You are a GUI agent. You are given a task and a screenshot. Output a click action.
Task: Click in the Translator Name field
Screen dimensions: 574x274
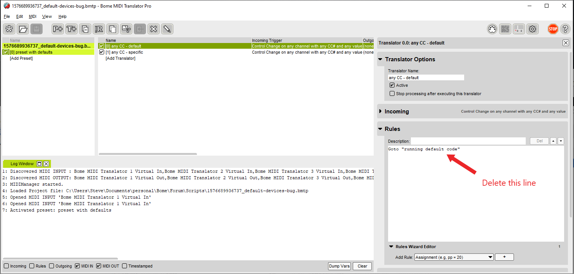click(x=426, y=78)
